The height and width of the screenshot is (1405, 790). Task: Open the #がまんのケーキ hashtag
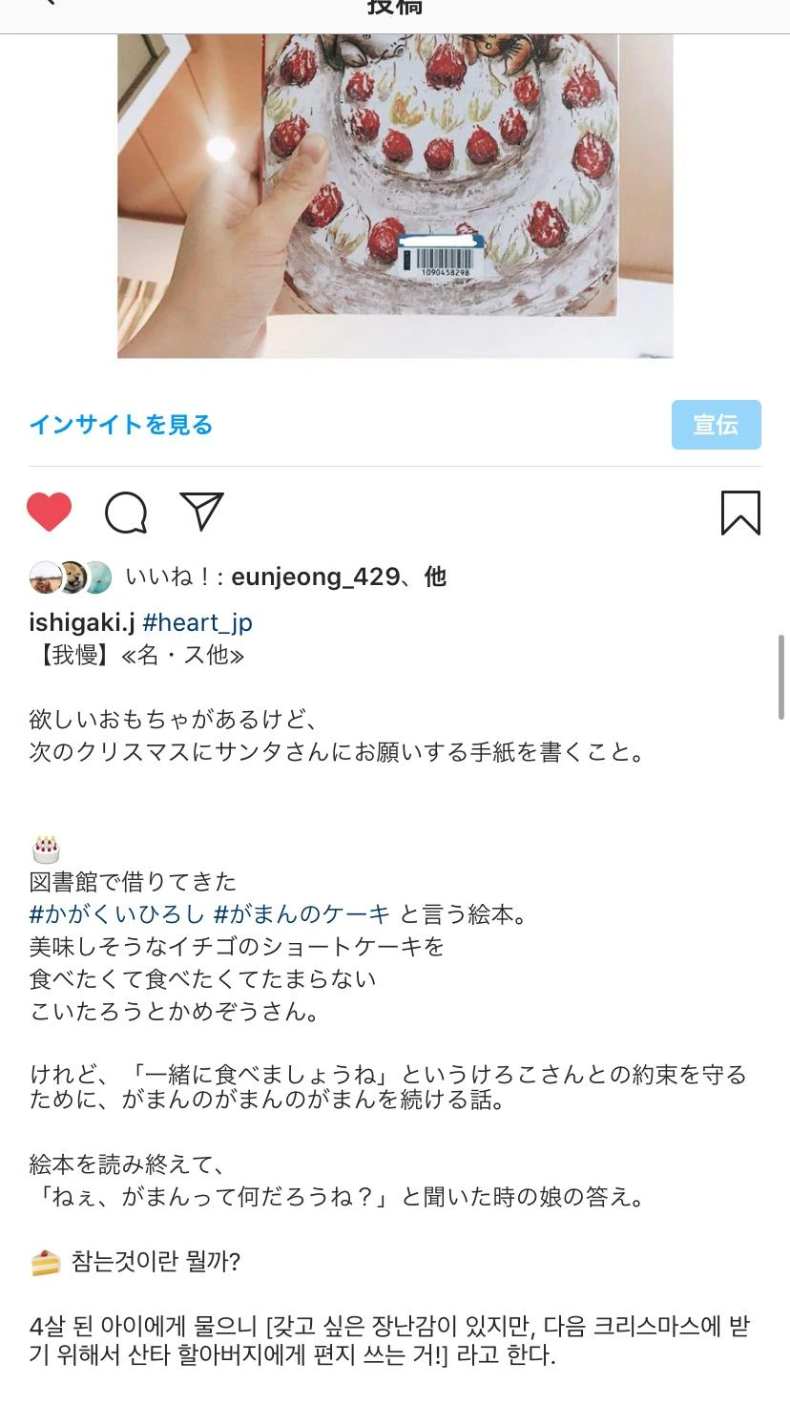coord(302,914)
